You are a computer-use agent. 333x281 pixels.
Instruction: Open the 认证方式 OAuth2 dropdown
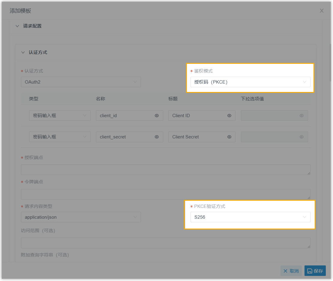(81, 82)
